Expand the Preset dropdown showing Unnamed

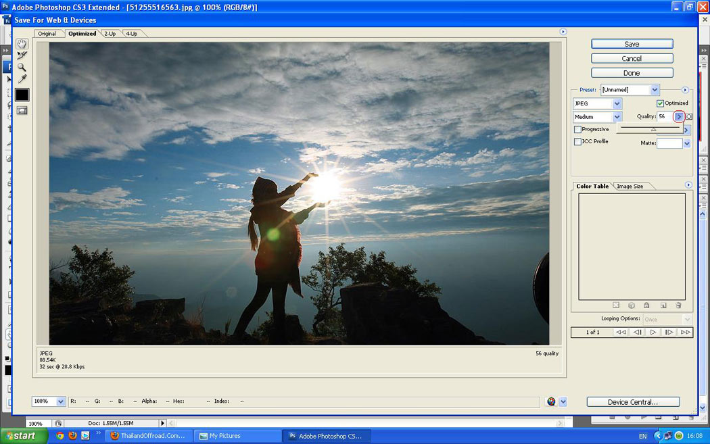(654, 90)
